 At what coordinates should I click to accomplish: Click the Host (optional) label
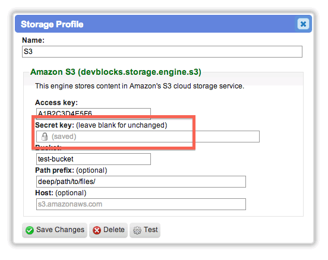click(61, 193)
